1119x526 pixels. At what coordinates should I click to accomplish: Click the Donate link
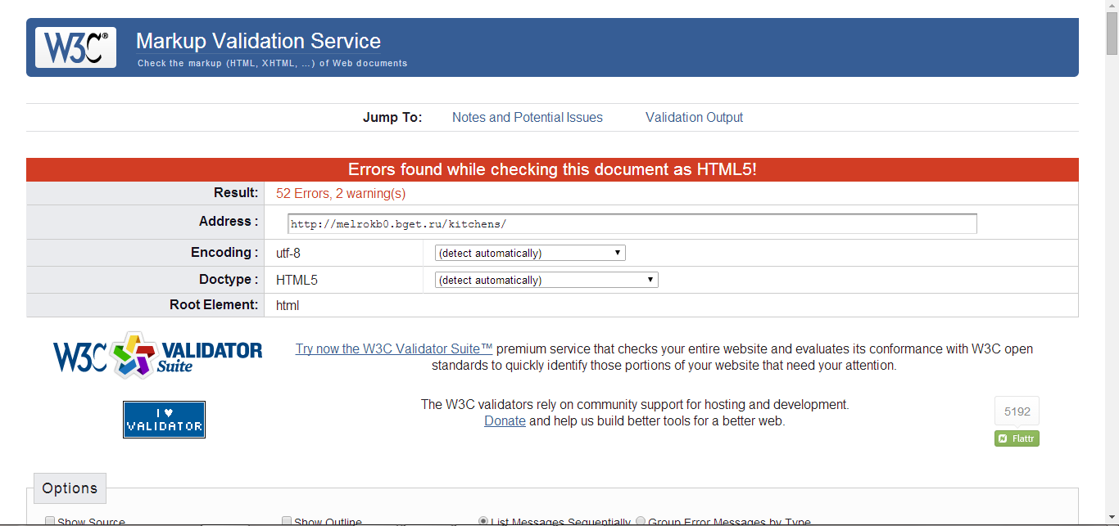tap(505, 420)
